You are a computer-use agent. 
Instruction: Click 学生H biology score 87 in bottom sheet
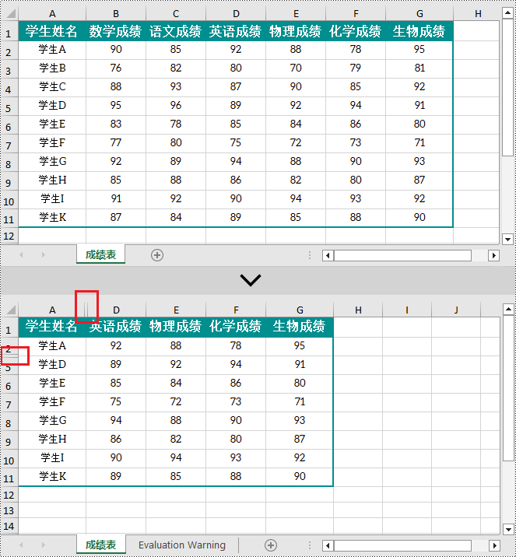[299, 440]
